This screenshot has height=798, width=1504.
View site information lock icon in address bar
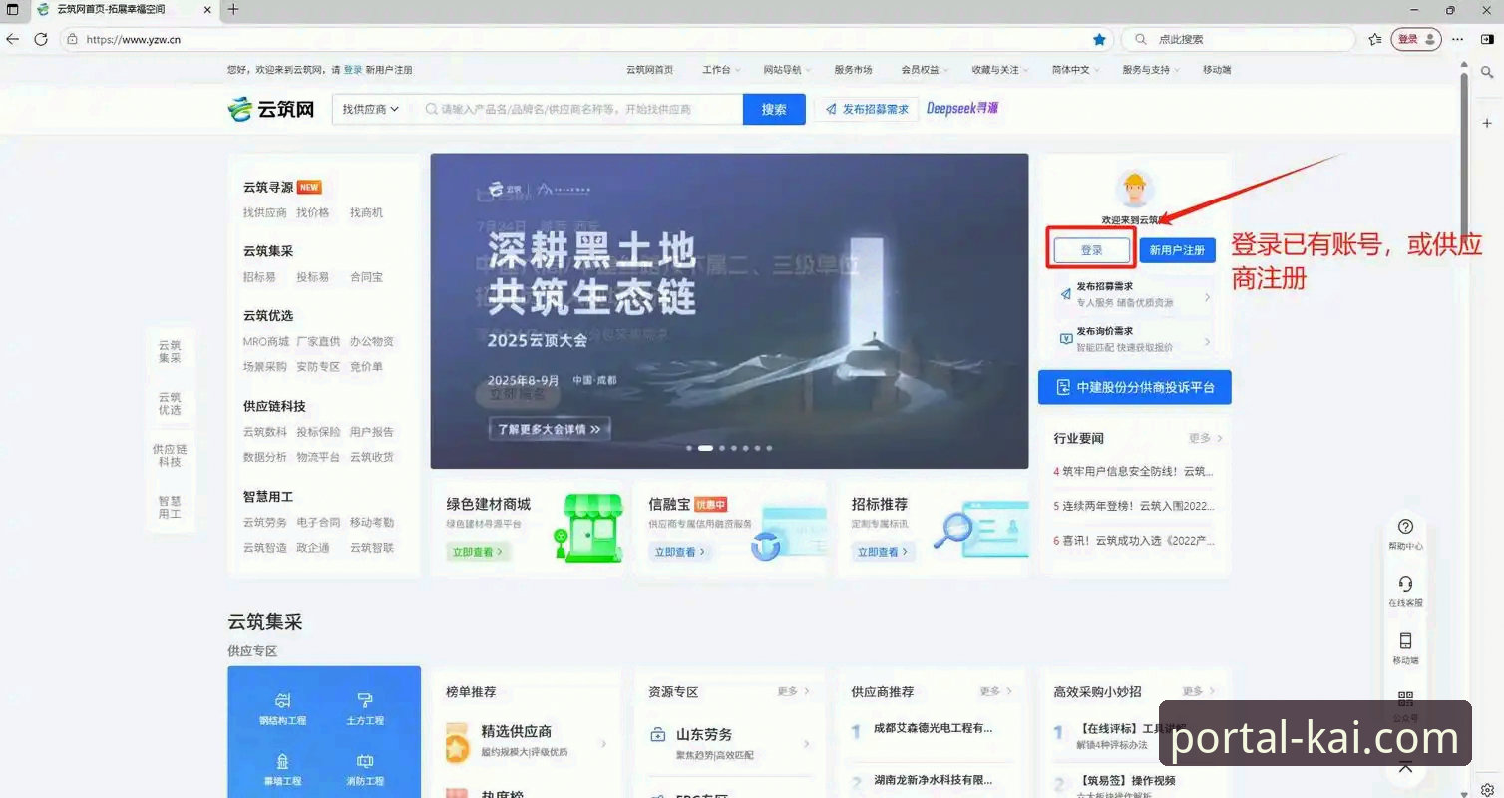click(x=72, y=39)
